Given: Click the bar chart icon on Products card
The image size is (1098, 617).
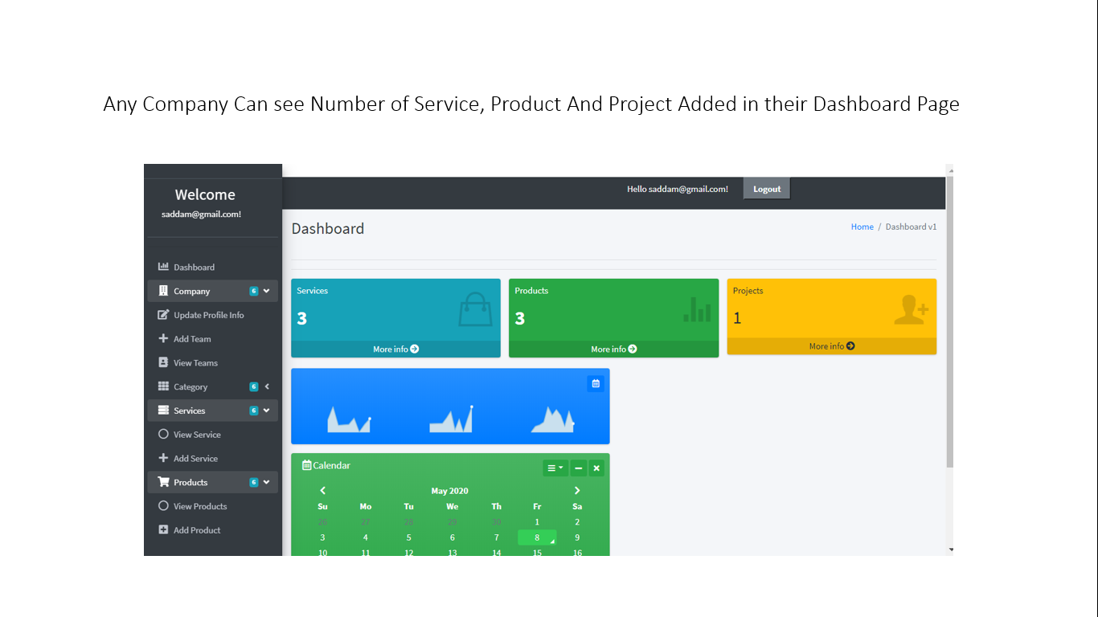Looking at the screenshot, I should [697, 309].
